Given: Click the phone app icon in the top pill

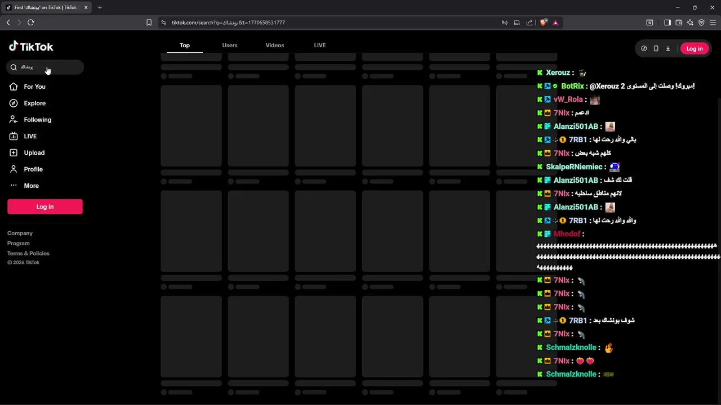Looking at the screenshot, I should click(x=656, y=48).
